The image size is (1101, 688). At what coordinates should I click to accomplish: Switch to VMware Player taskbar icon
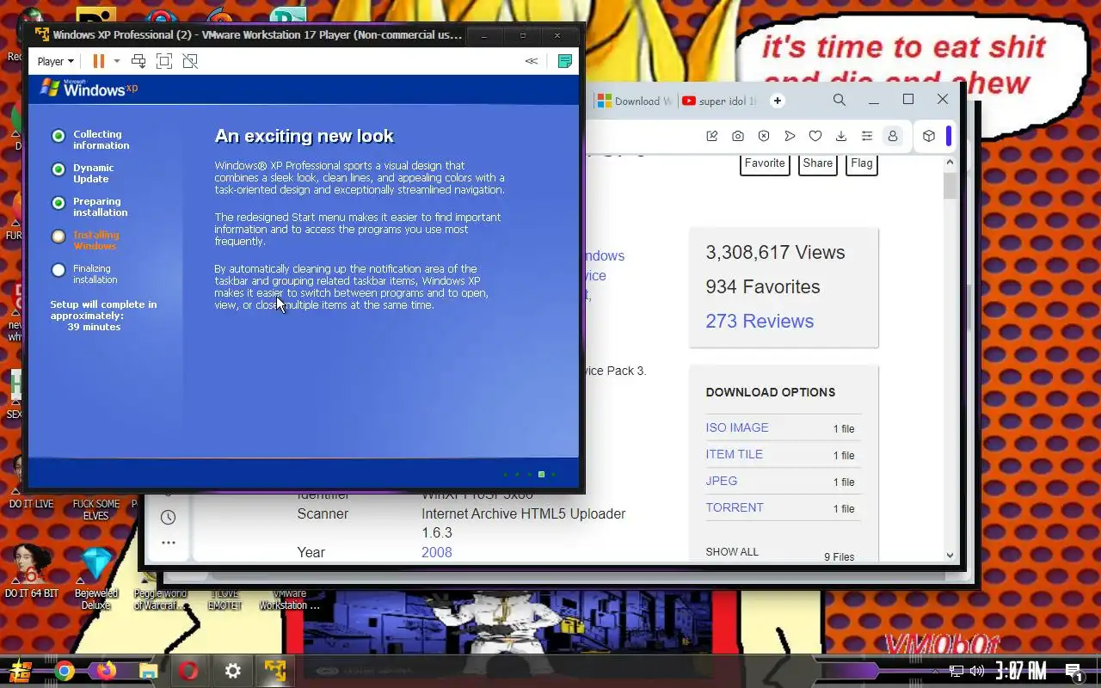click(275, 671)
